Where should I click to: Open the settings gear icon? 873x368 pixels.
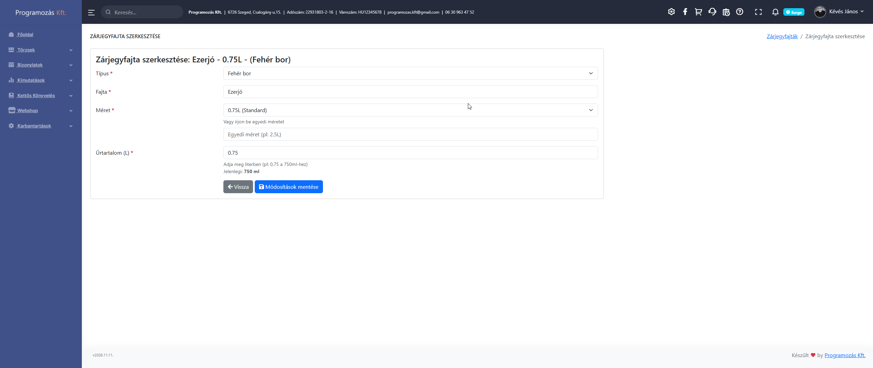671,12
